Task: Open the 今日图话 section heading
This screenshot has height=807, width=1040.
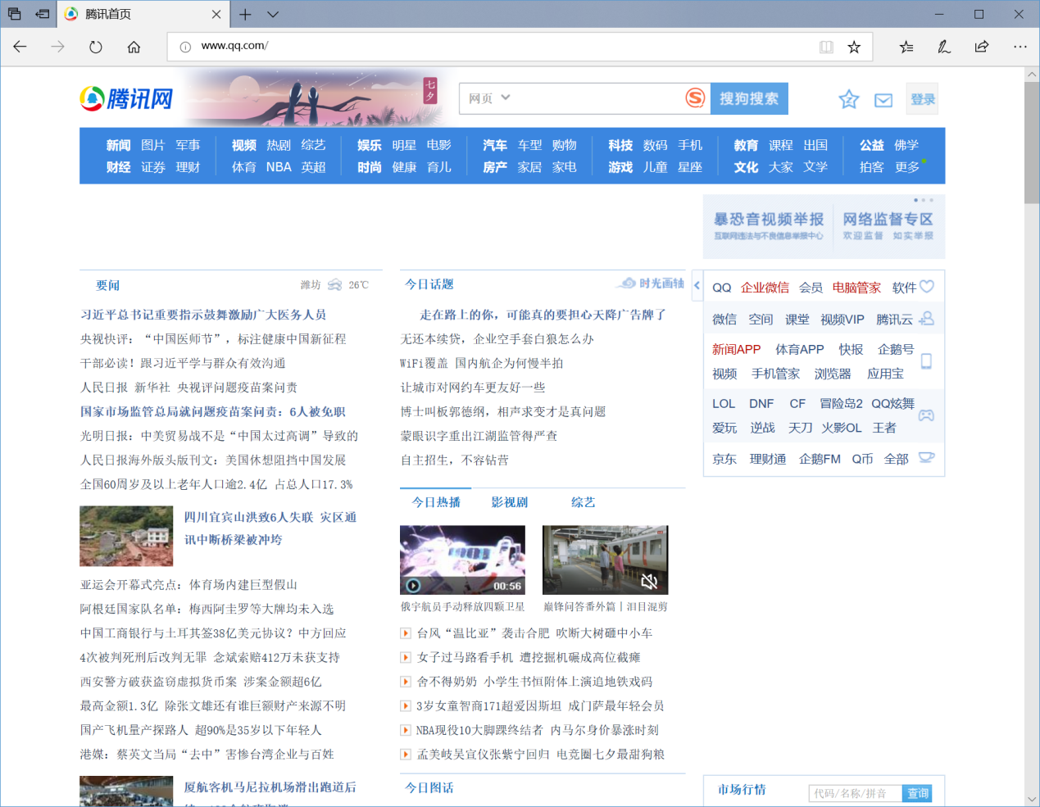Action: (x=429, y=787)
